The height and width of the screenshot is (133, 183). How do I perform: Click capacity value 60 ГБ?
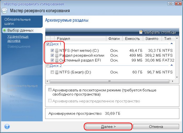pos(137,72)
